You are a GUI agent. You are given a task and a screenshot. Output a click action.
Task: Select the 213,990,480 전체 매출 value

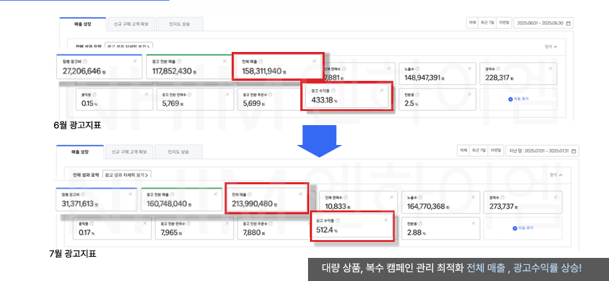252,203
